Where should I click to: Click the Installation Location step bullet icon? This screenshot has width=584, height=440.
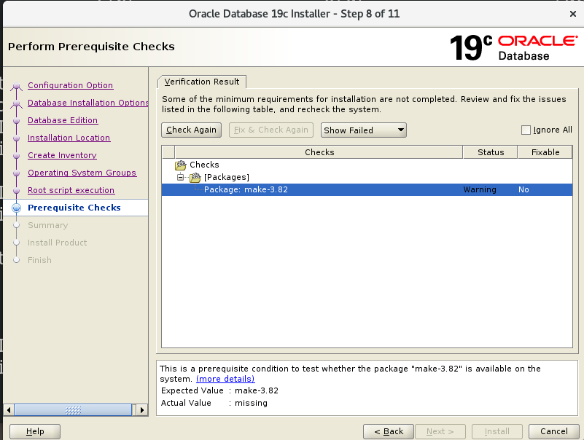[16, 138]
